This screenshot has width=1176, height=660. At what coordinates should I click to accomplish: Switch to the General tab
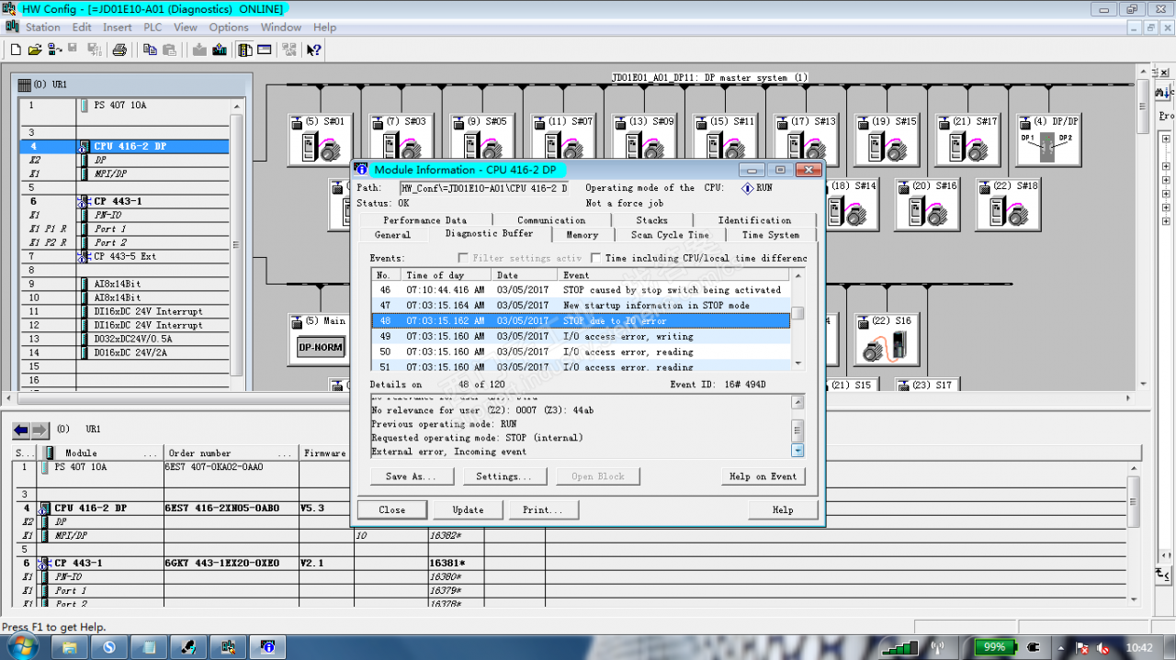click(x=392, y=235)
